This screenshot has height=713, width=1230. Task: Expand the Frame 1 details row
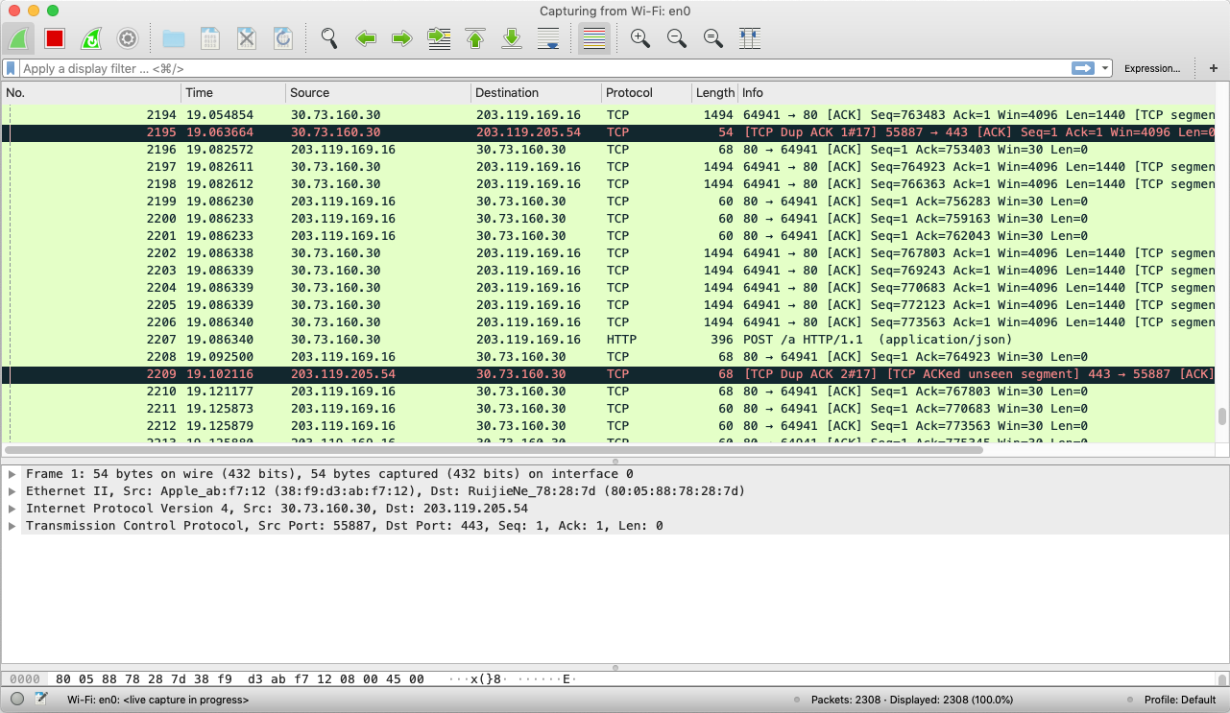(x=12, y=474)
